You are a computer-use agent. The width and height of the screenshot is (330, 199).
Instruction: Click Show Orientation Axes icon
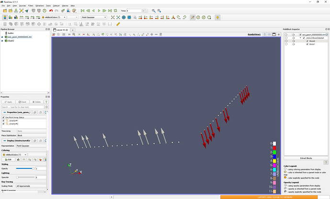(x=193, y=18)
